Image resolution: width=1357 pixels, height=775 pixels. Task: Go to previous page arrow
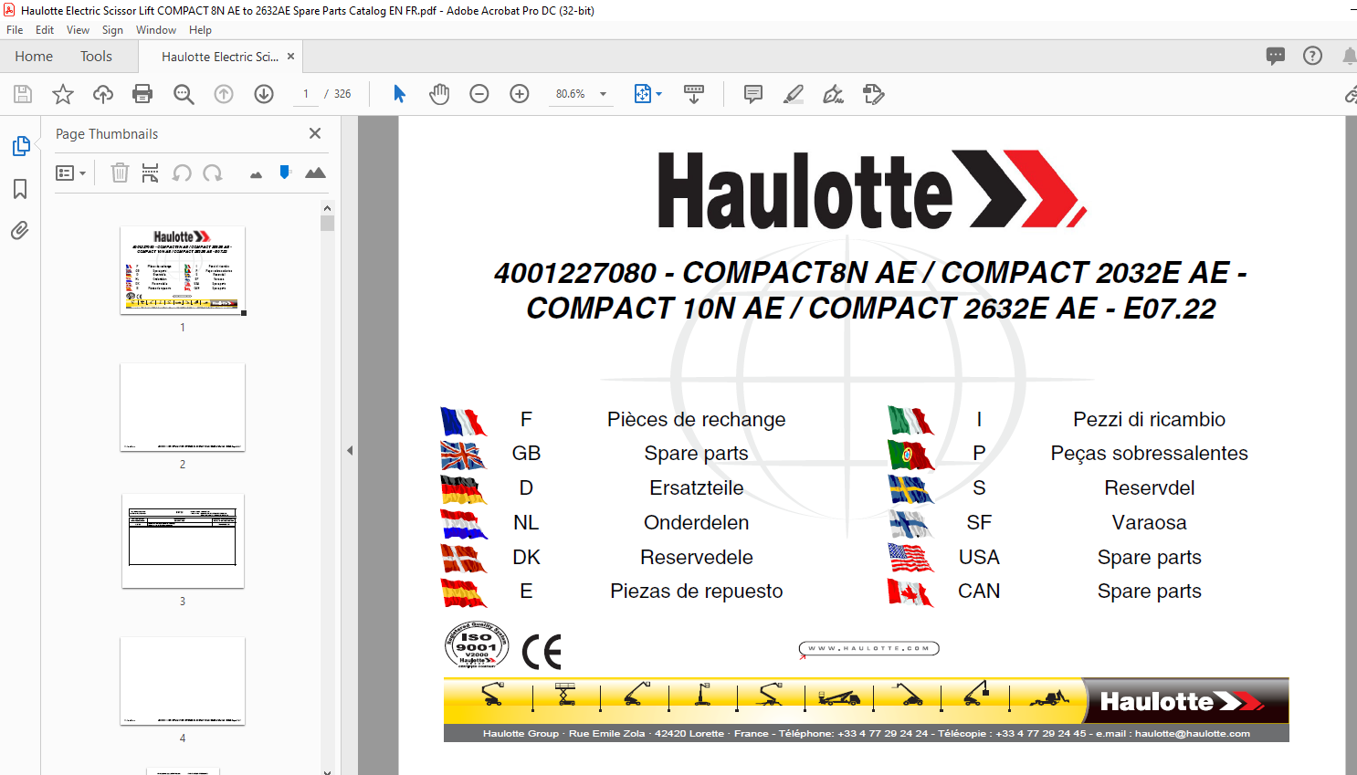(224, 94)
